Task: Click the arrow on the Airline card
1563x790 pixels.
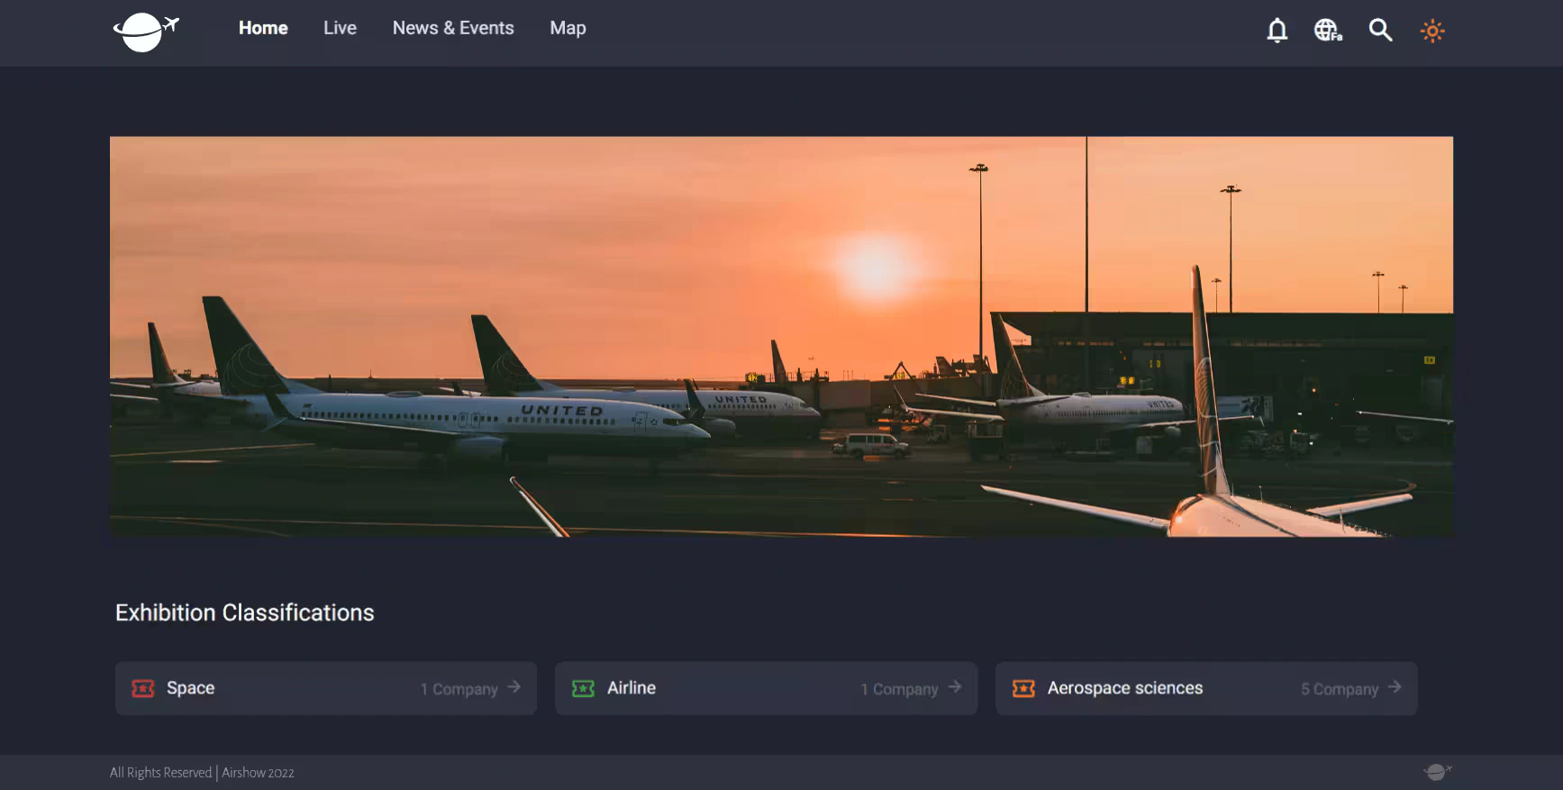Action: point(954,687)
